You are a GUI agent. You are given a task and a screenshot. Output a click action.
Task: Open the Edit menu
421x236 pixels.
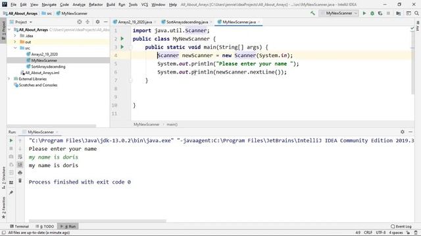pos(24,5)
